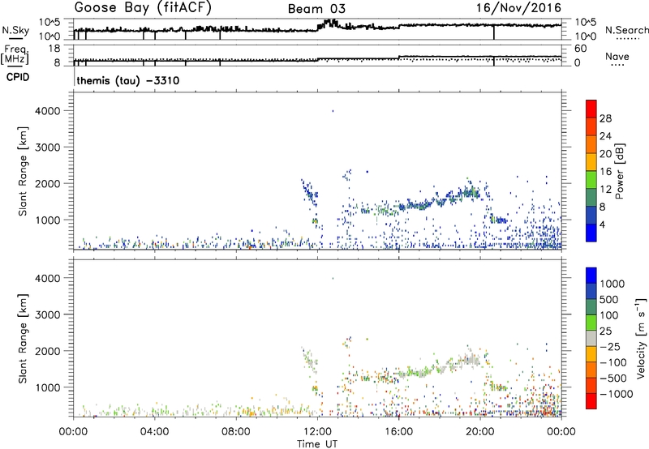The image size is (649, 449).
Task: Select the "Beam 03" heading
Action: pos(316,9)
